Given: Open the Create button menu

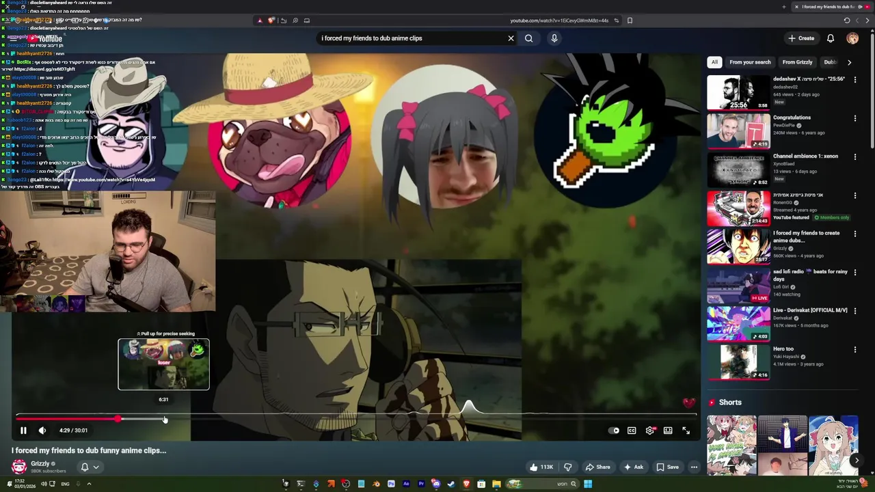Looking at the screenshot, I should pos(801,38).
